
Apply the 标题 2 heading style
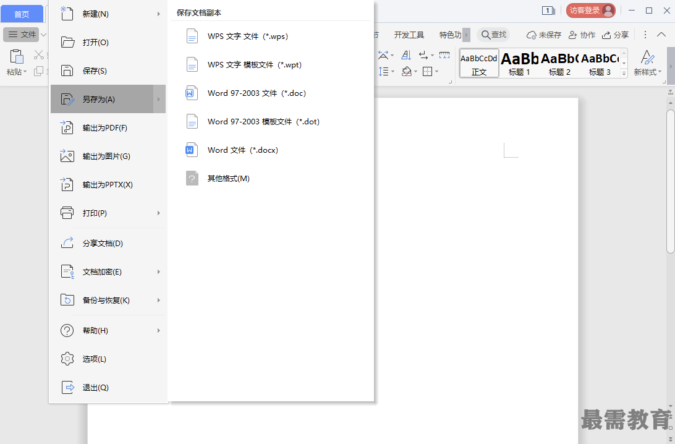(559, 63)
